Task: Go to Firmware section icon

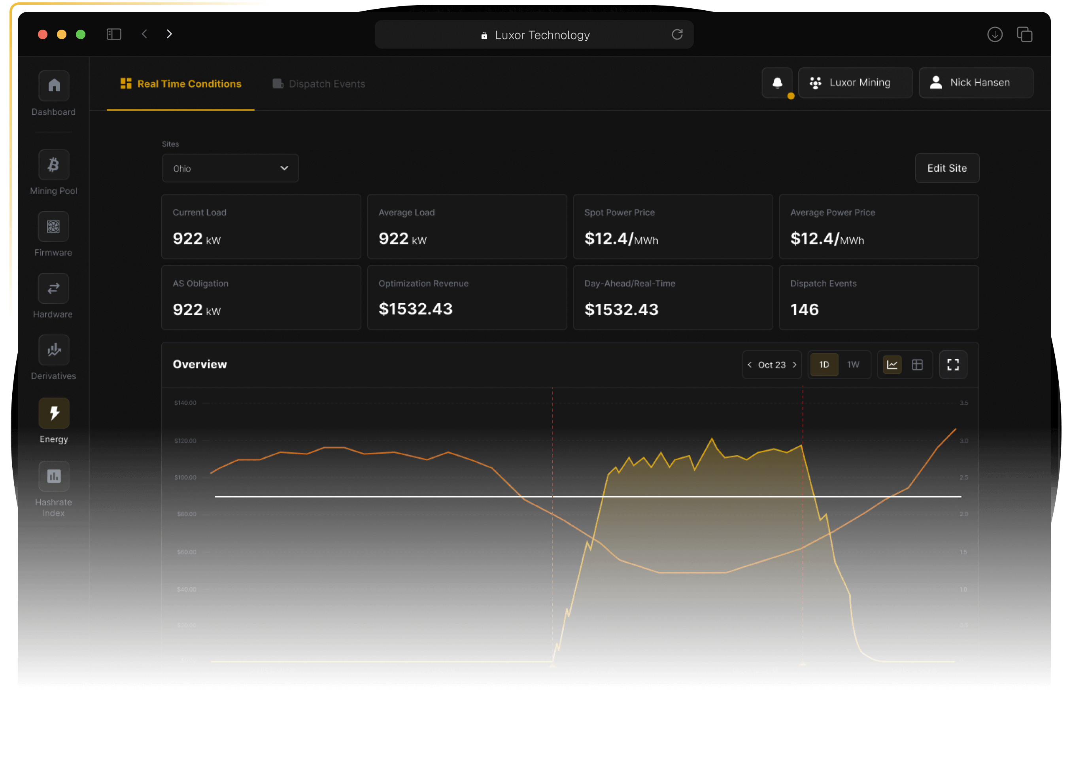Action: [x=53, y=227]
